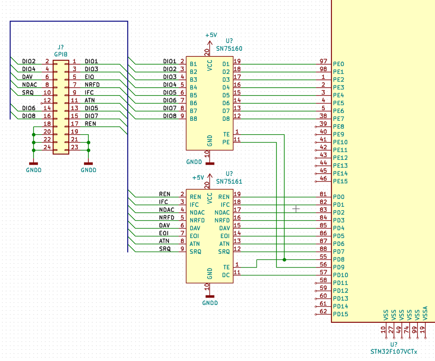The width and height of the screenshot is (435, 361).
Task: Select the SN75161 value label
Action: click(x=229, y=182)
